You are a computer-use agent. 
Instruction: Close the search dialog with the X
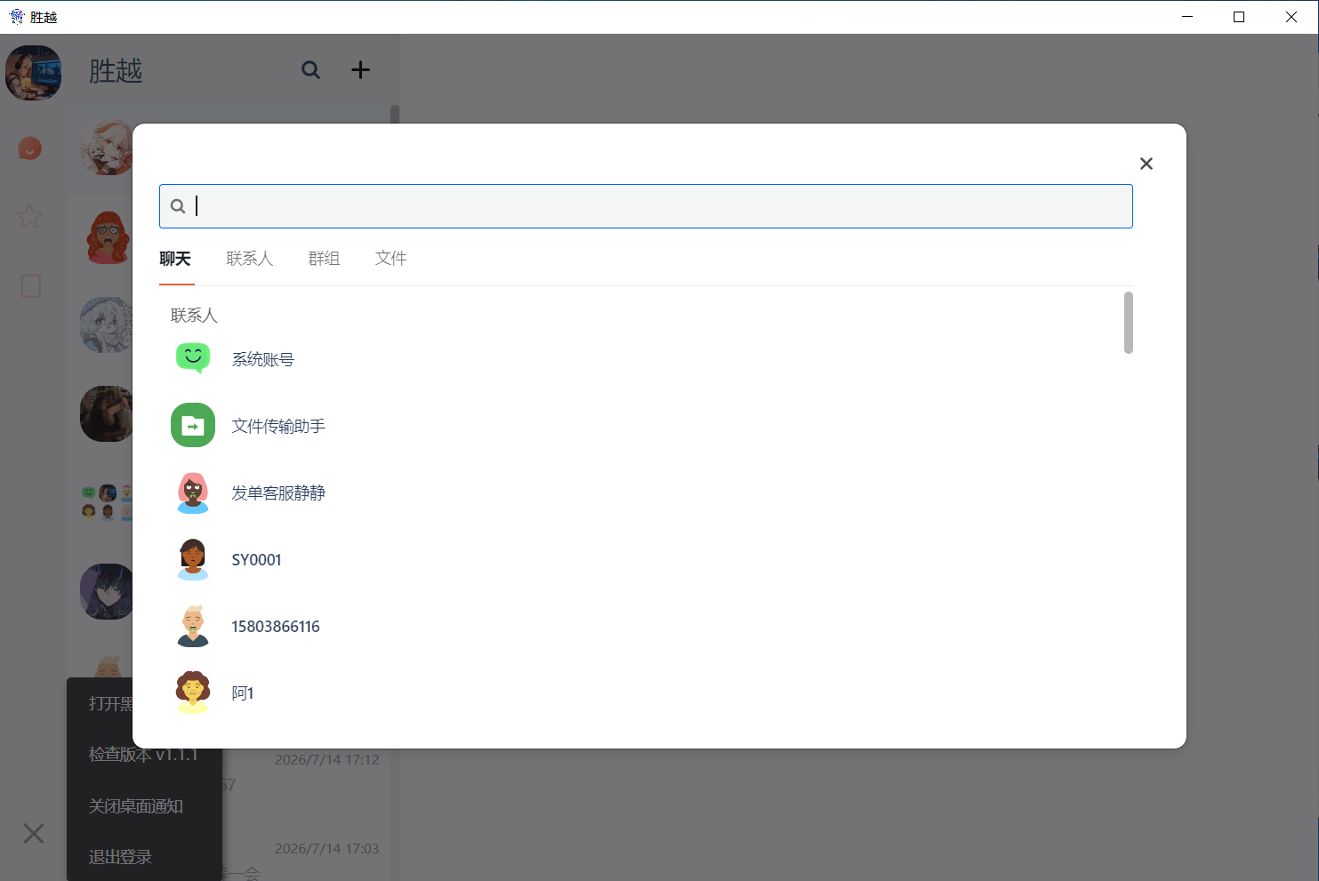pyautogui.click(x=1146, y=164)
